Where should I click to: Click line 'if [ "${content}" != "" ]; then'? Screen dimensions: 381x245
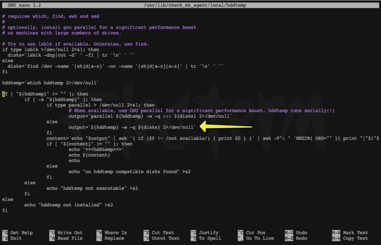point(89,144)
